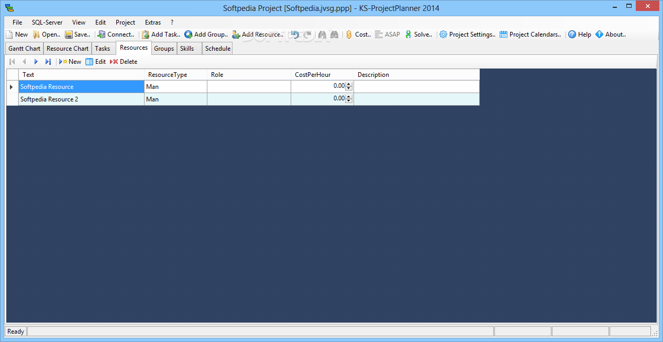Click the binoculars icon beside the redo arrow

point(323,35)
